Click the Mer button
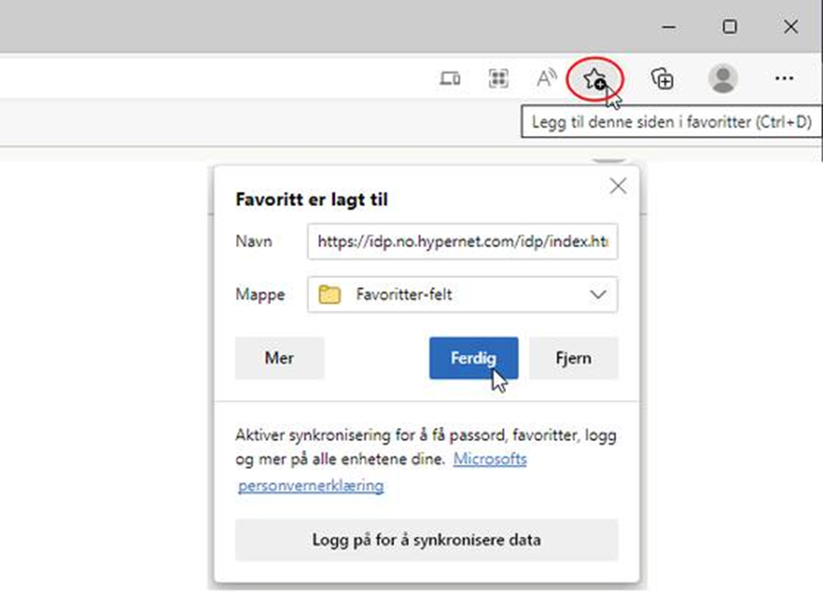Image resolution: width=823 pixels, height=593 pixels. [279, 358]
